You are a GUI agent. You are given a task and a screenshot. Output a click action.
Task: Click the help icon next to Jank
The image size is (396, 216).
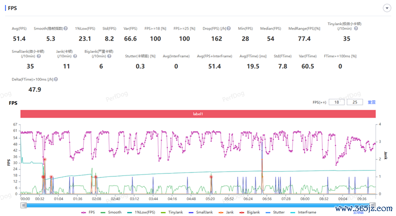point(75,56)
